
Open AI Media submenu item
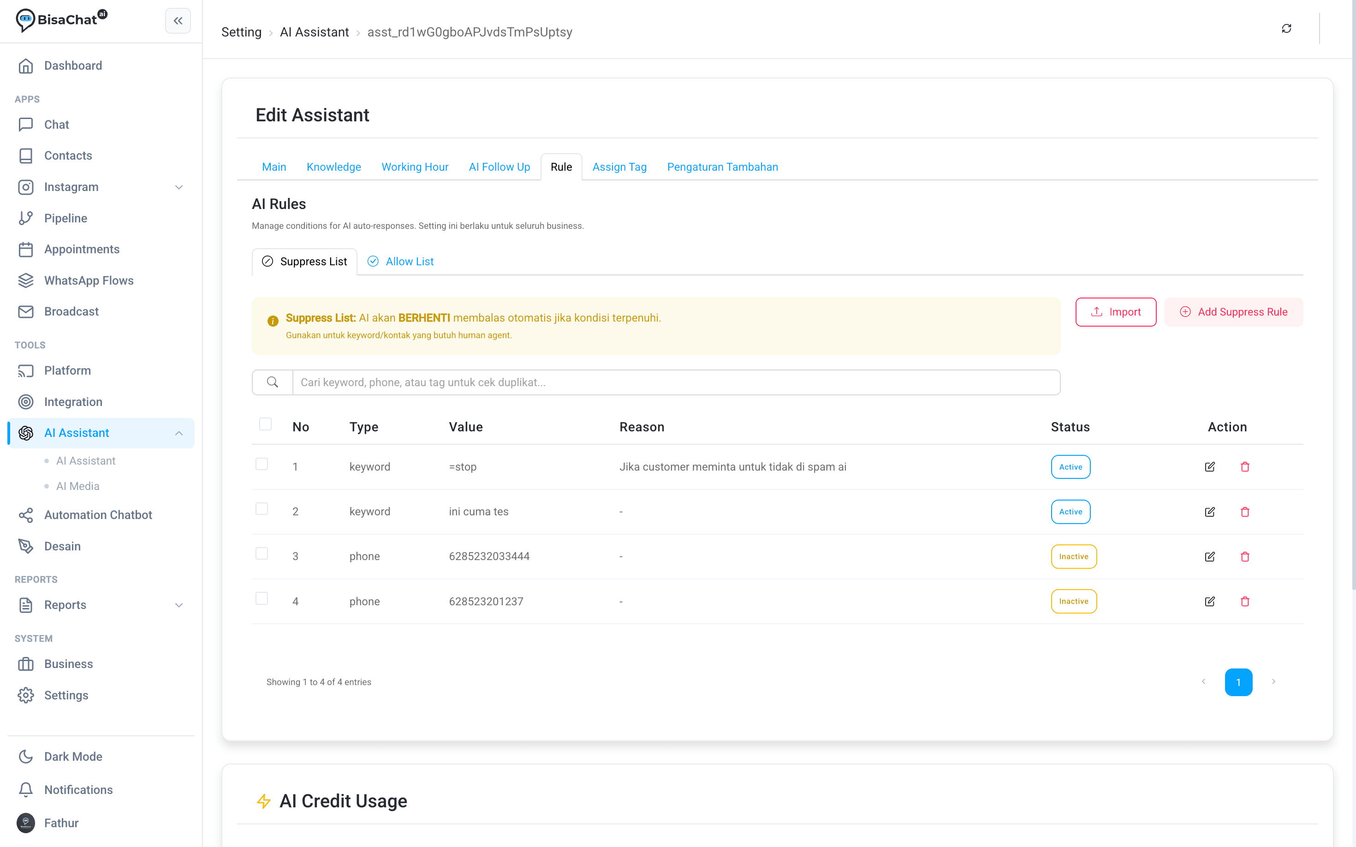point(78,486)
